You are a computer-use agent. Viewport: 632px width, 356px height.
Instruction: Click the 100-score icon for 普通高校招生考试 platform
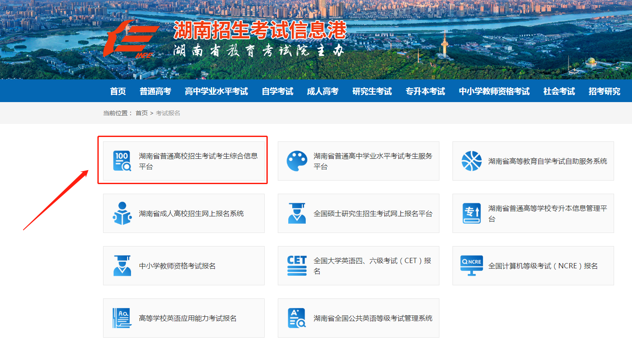[122, 161]
